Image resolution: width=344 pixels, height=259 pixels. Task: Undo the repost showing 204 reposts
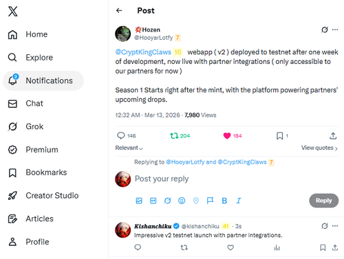pos(174,136)
